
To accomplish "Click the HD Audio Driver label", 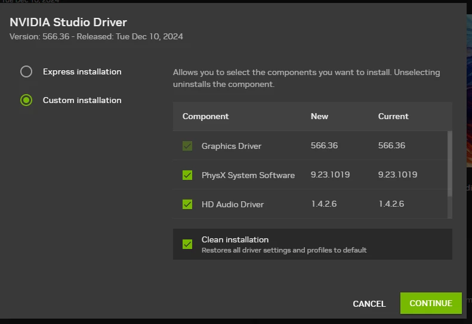I will (x=232, y=204).
